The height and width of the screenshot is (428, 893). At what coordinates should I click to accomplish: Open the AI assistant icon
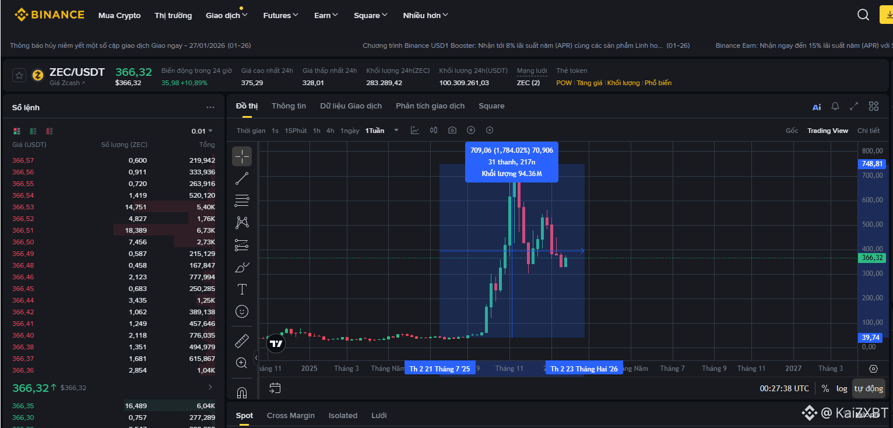817,107
